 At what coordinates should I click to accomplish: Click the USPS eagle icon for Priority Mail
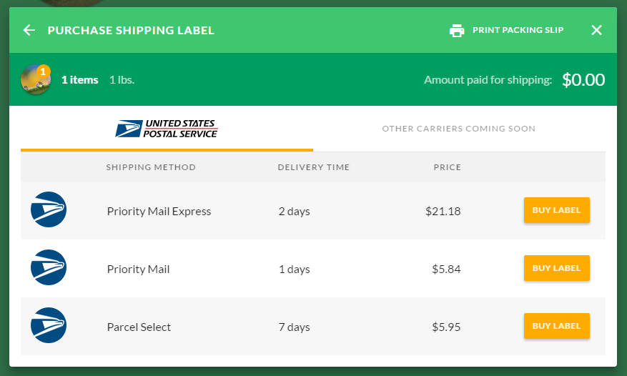click(49, 268)
